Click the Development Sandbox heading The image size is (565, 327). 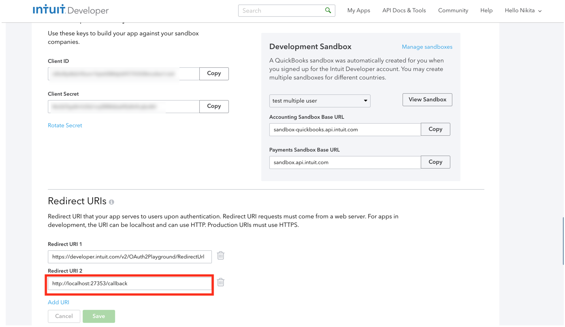(310, 47)
